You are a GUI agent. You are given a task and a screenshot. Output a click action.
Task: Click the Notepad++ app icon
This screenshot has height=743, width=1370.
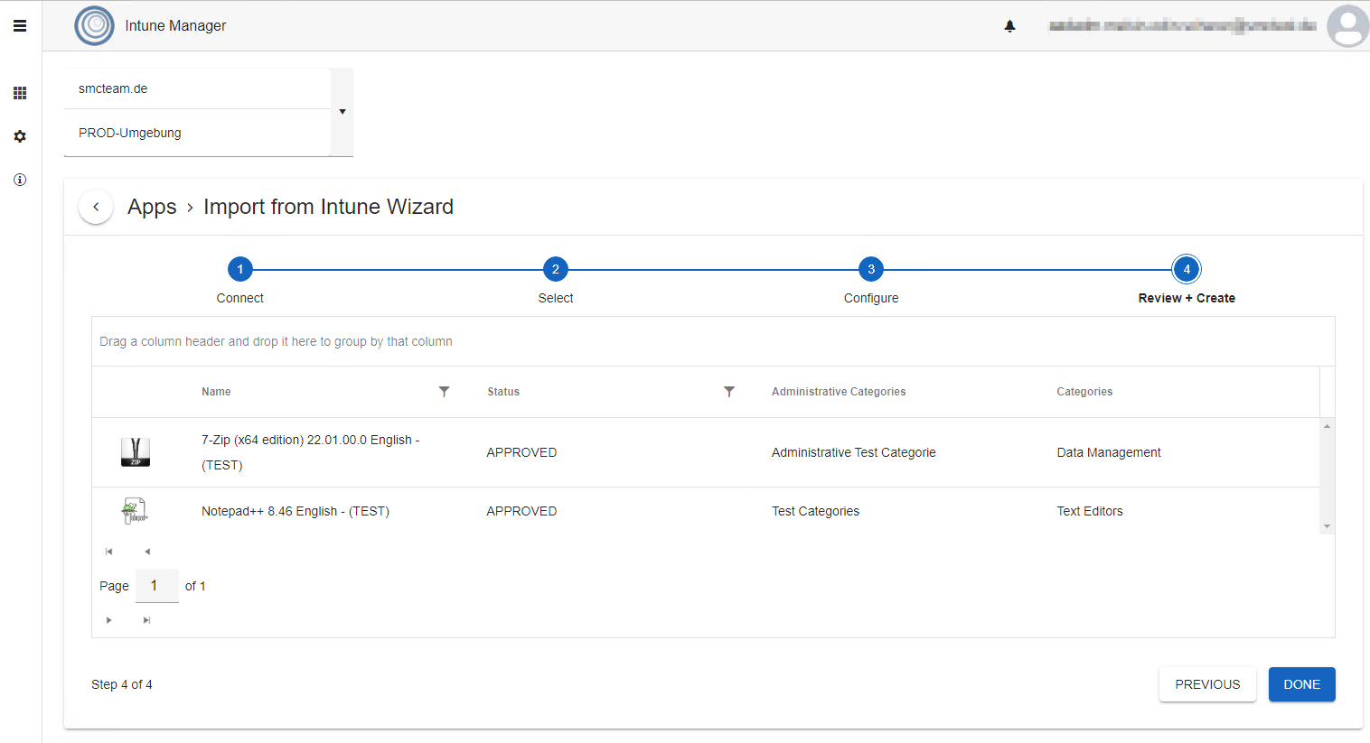pos(135,511)
